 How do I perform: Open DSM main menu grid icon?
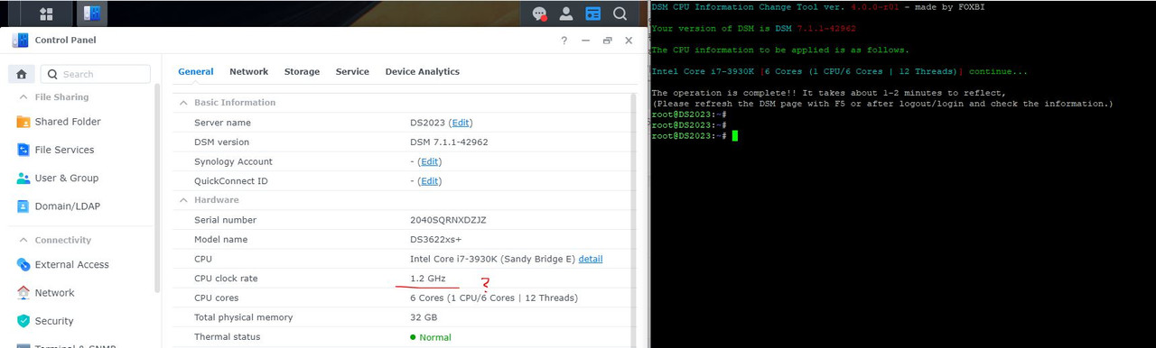[46, 14]
